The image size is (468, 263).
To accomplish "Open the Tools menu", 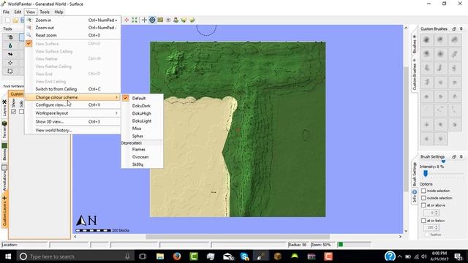I will tap(45, 12).
